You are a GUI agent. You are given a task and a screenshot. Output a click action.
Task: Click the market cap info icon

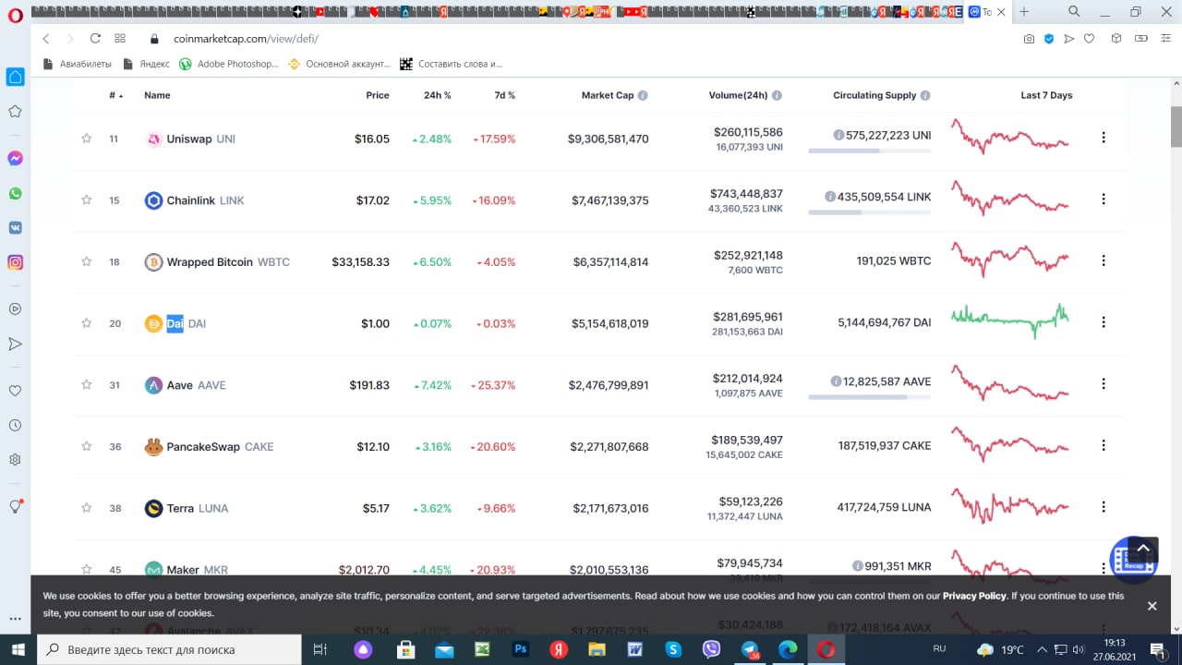point(643,95)
